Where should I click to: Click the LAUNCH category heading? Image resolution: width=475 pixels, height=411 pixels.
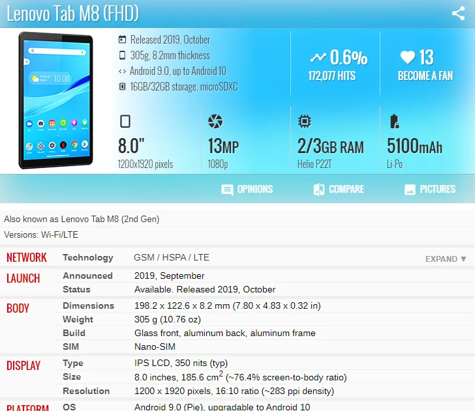tap(23, 278)
